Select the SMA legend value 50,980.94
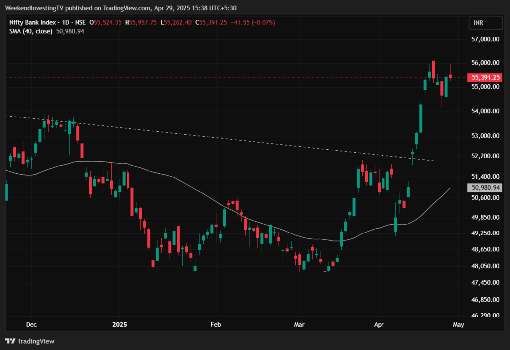 pos(70,31)
